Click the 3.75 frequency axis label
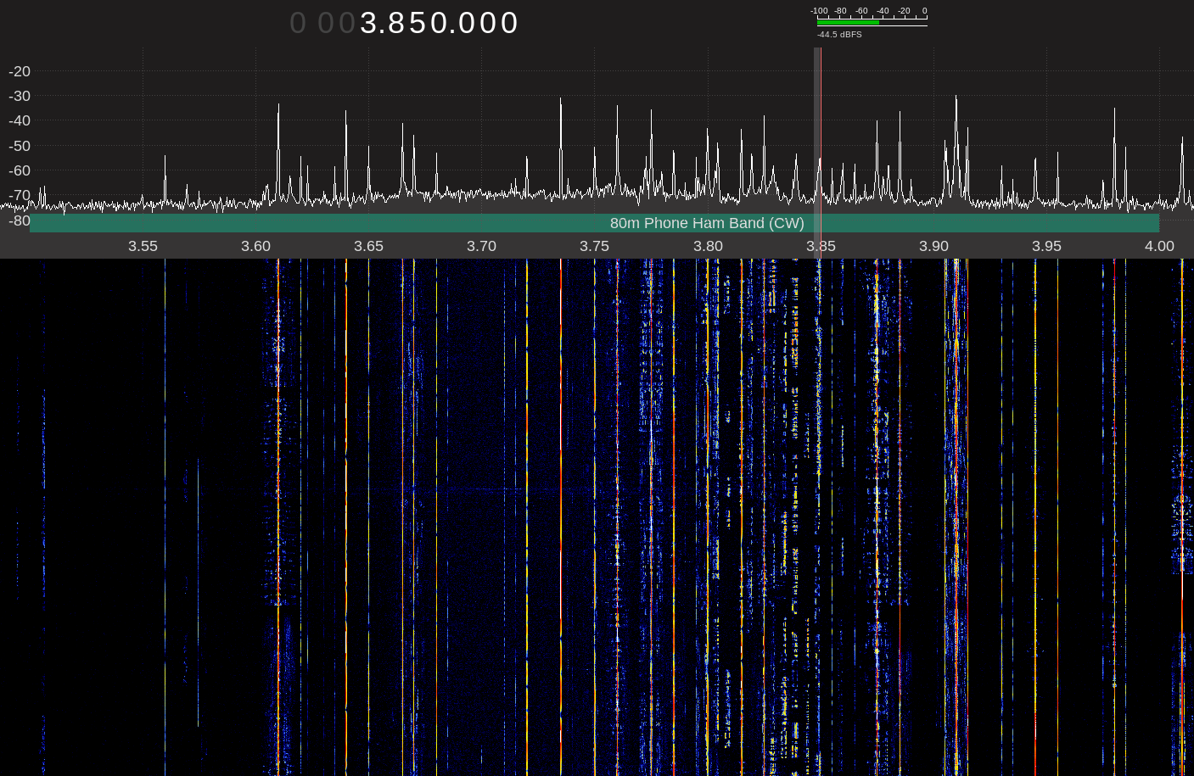This screenshot has height=776, width=1194. click(594, 246)
